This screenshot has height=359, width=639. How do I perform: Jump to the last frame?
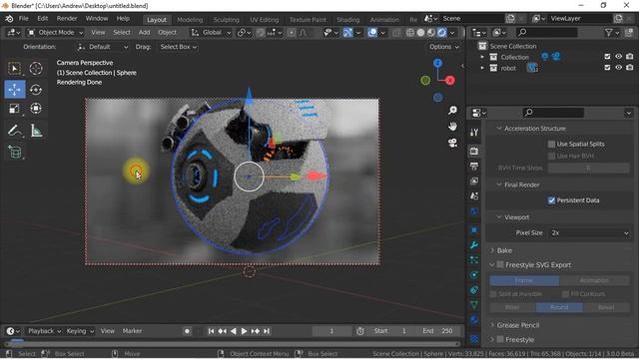click(267, 331)
